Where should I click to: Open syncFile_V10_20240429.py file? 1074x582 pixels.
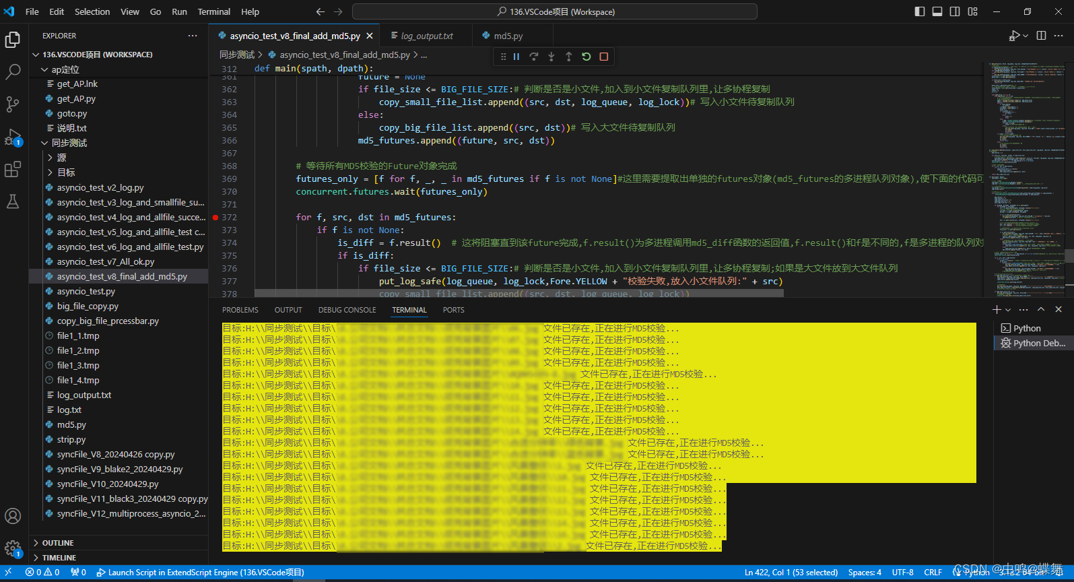point(119,484)
